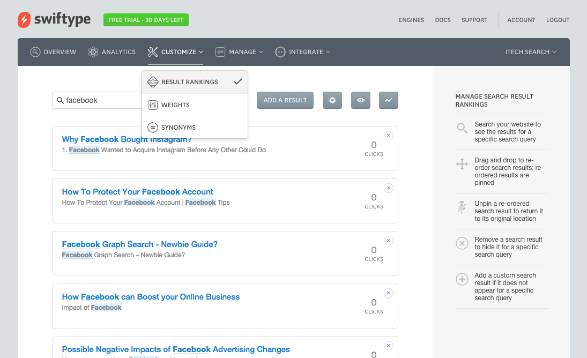The image size is (587, 358).
Task: Click 'Manage Search Result Rankings' heading
Action: pos(494,100)
